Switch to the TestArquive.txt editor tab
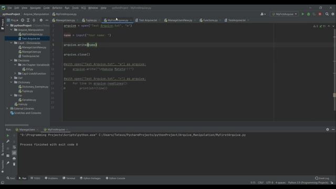The height and width of the screenshot is (189, 336). pos(237,20)
